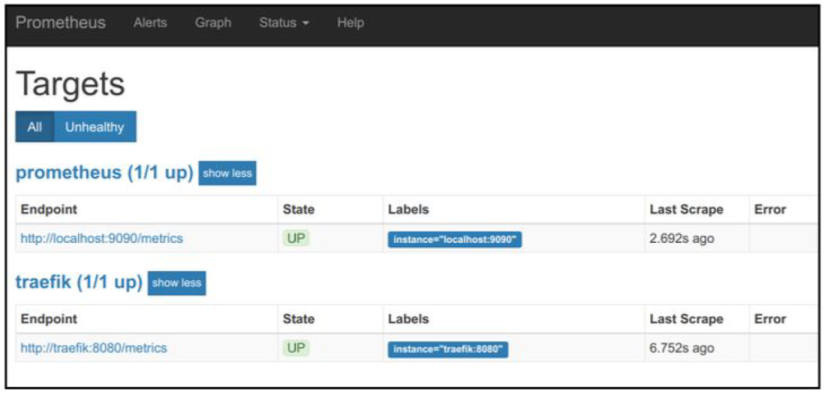Image resolution: width=824 pixels, height=396 pixels.
Task: Click Error column header in traefik table
Action: tap(770, 319)
